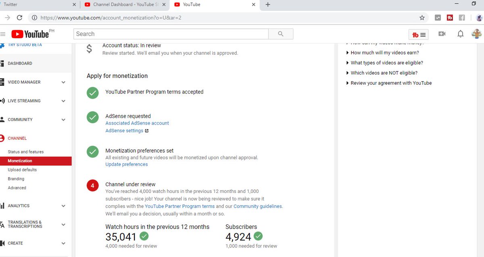Image resolution: width=484 pixels, height=257 pixels.
Task: Open a new browser tab
Action: [x=268, y=5]
